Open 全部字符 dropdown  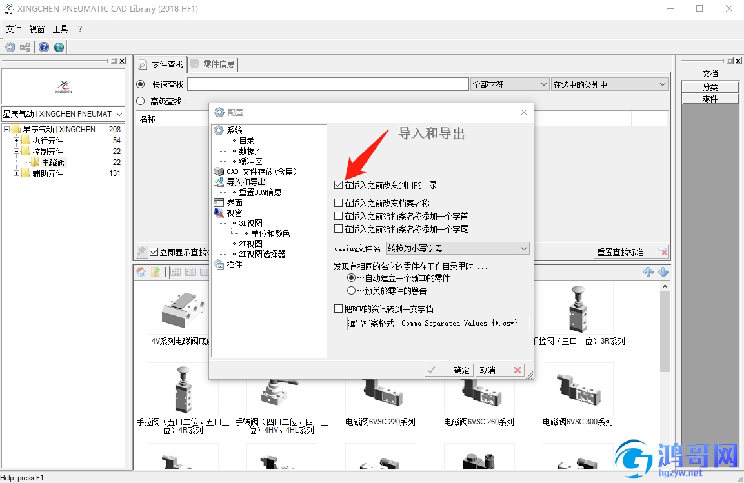click(510, 84)
